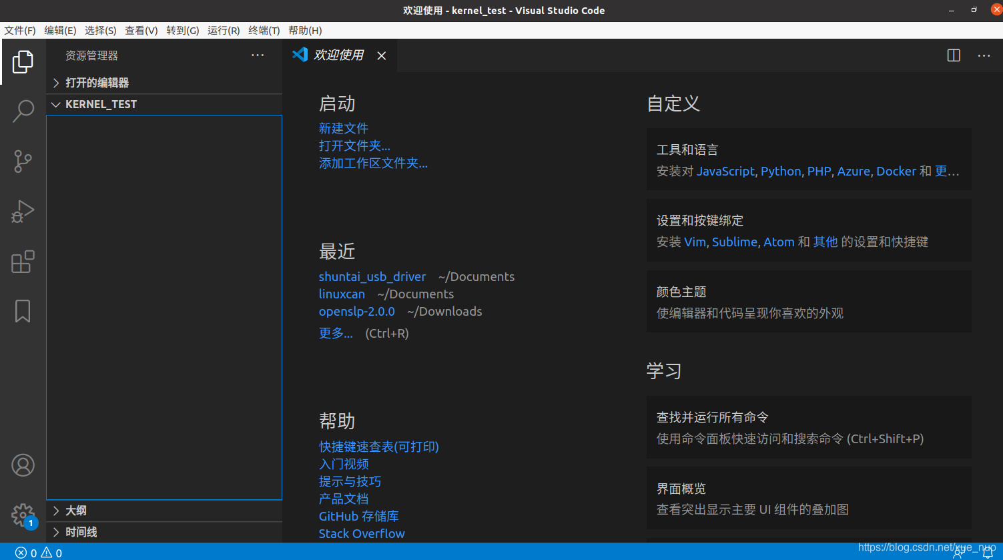Expand the 打开的编辑器 section
Screen dimensions: 1003x560
click(164, 83)
